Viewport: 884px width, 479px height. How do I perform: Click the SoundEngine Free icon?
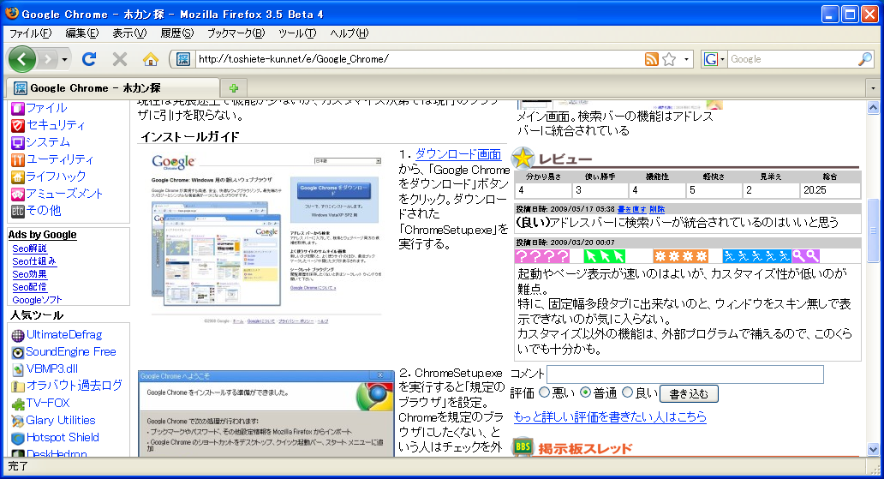18,353
